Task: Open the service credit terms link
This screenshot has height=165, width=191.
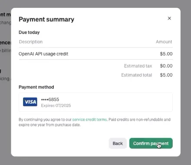Action: click(89, 119)
